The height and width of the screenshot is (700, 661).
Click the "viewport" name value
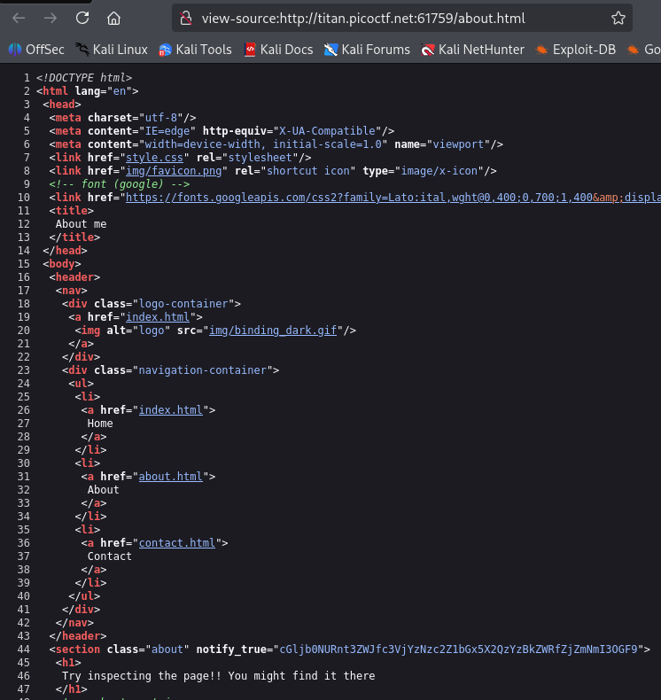[x=458, y=144]
